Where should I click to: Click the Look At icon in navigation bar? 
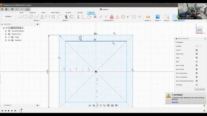click(94, 105)
